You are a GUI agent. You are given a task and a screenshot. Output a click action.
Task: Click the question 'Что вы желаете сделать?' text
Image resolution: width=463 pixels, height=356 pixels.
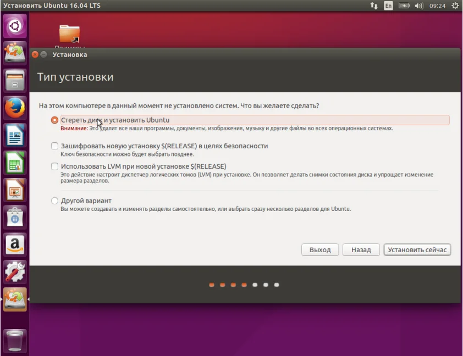pos(280,106)
